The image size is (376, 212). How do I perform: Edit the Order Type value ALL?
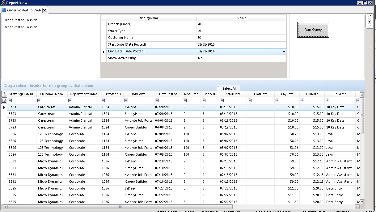pyautogui.click(x=241, y=31)
